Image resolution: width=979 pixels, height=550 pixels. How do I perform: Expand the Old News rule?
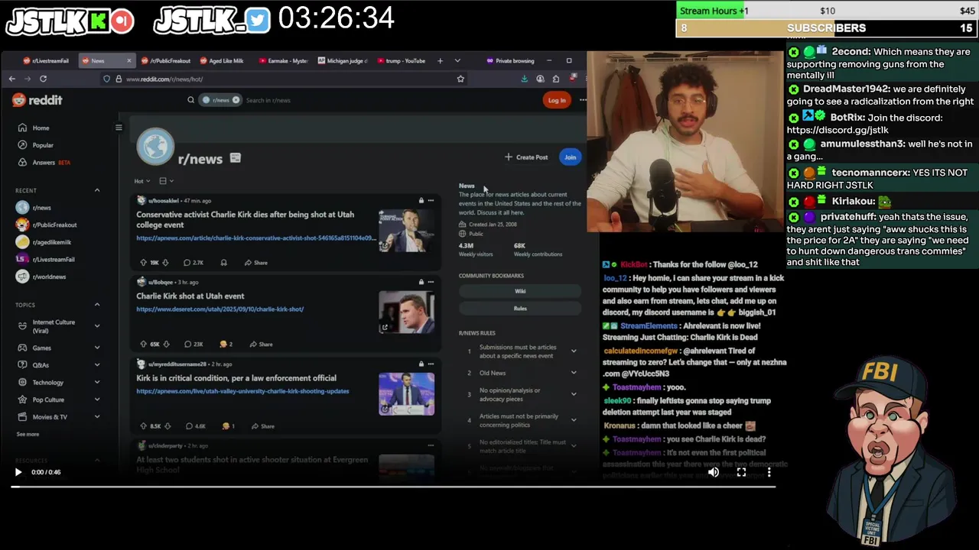[x=574, y=373]
